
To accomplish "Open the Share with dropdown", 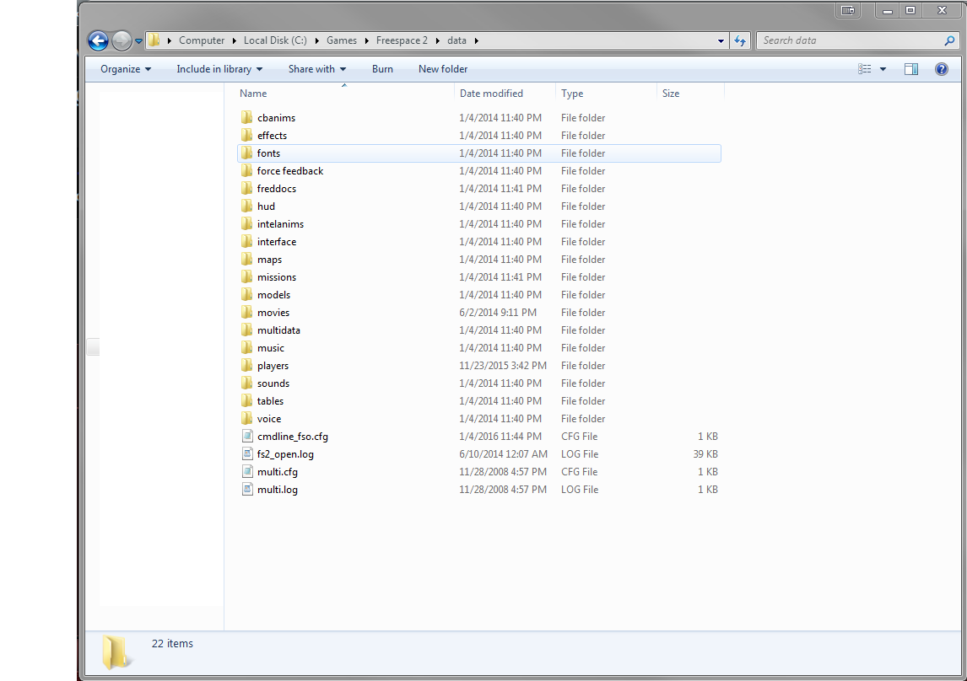I will (317, 69).
